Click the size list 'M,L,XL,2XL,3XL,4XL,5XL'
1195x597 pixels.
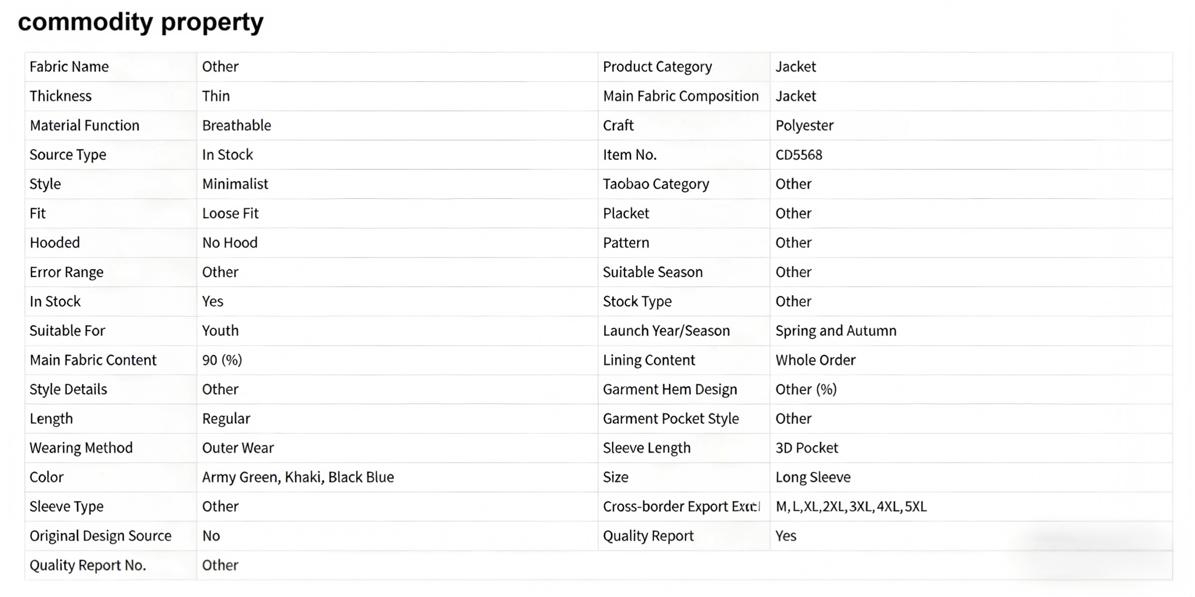pyautogui.click(x=851, y=507)
